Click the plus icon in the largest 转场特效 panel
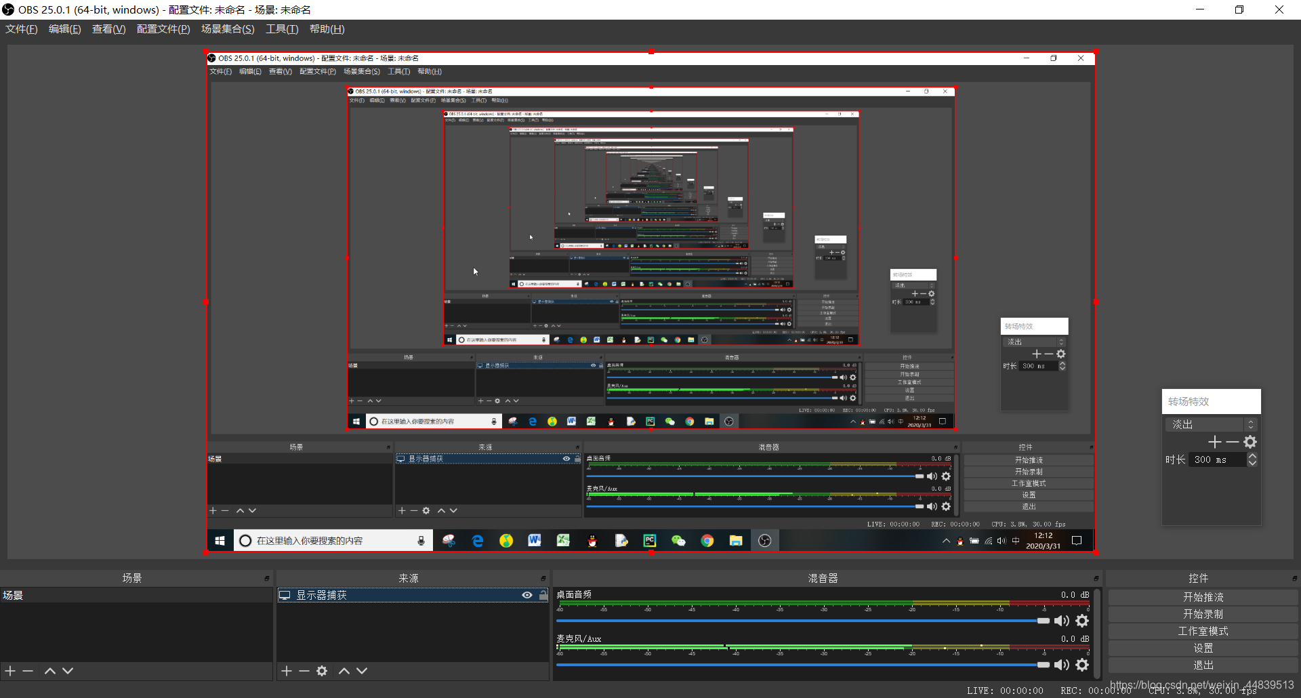 pyautogui.click(x=1215, y=442)
